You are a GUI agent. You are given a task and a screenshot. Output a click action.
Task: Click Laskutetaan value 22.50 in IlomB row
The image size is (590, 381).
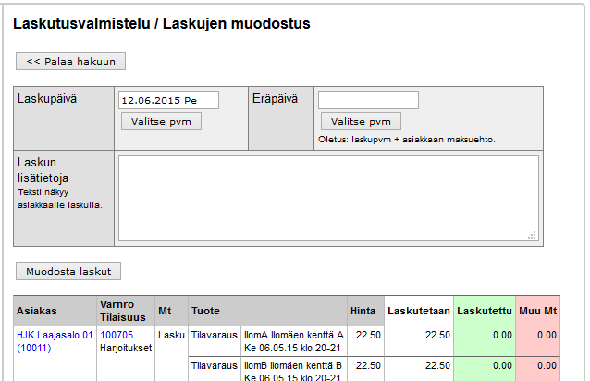437,365
